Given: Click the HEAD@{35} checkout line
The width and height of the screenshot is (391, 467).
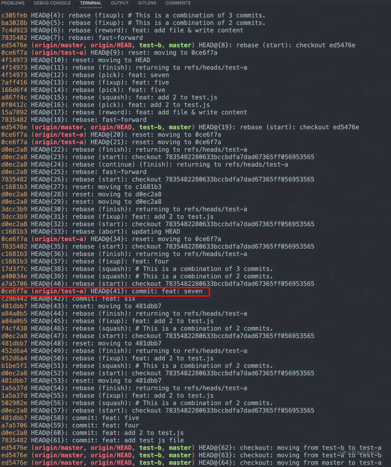Looking at the screenshot, I should (x=158, y=247).
